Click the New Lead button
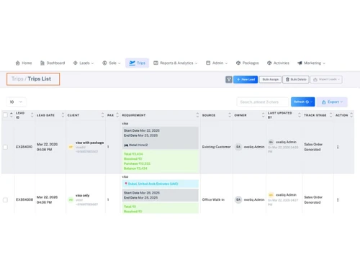The width and height of the screenshot is (360, 270). (x=246, y=79)
